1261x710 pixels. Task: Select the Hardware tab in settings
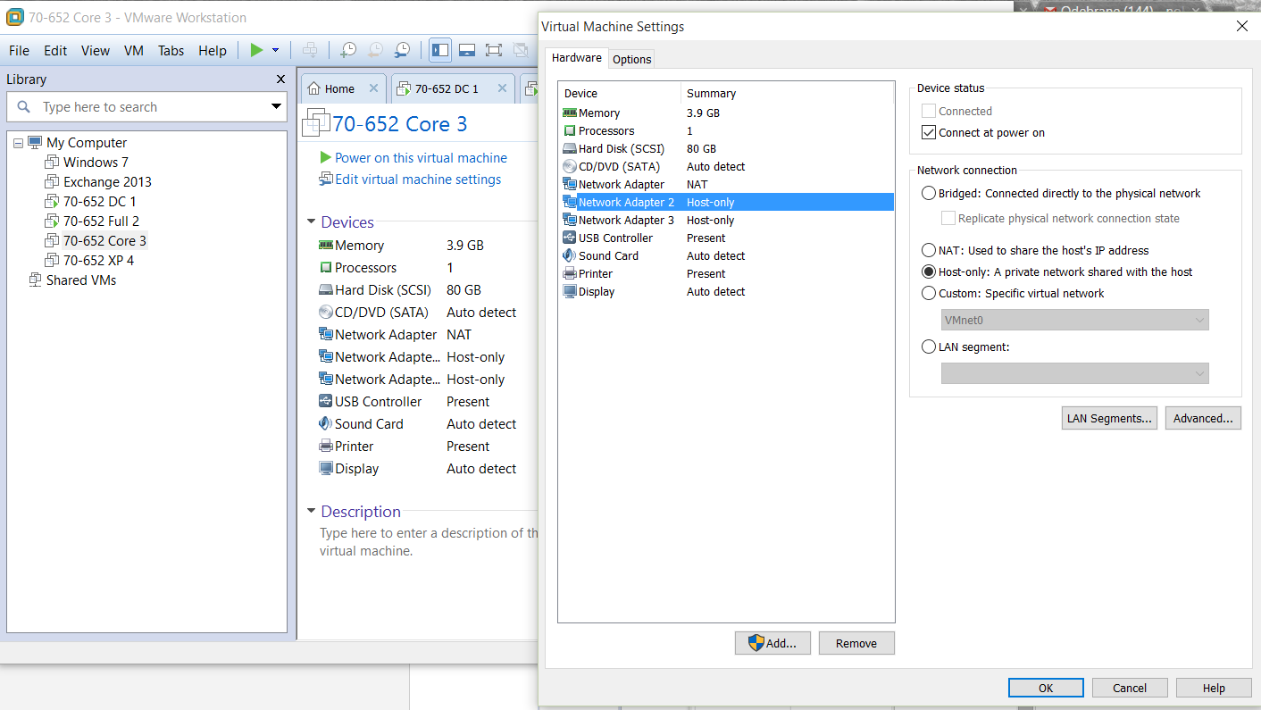[577, 58]
